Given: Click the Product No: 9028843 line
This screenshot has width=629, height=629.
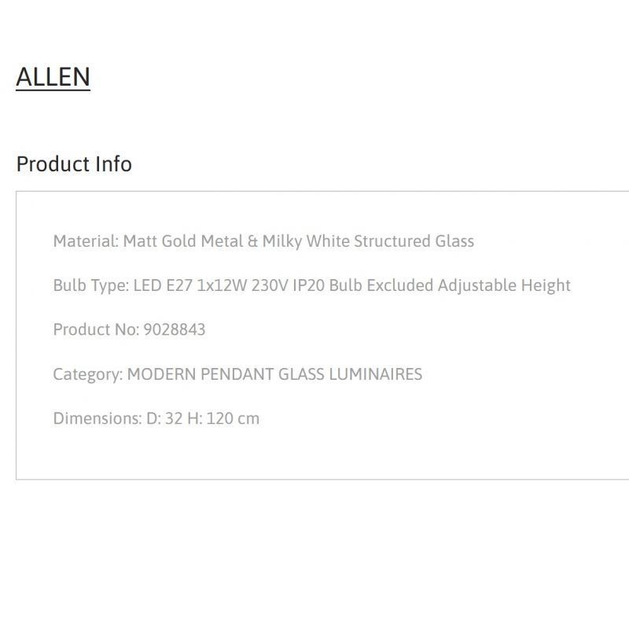Looking at the screenshot, I should 129,329.
